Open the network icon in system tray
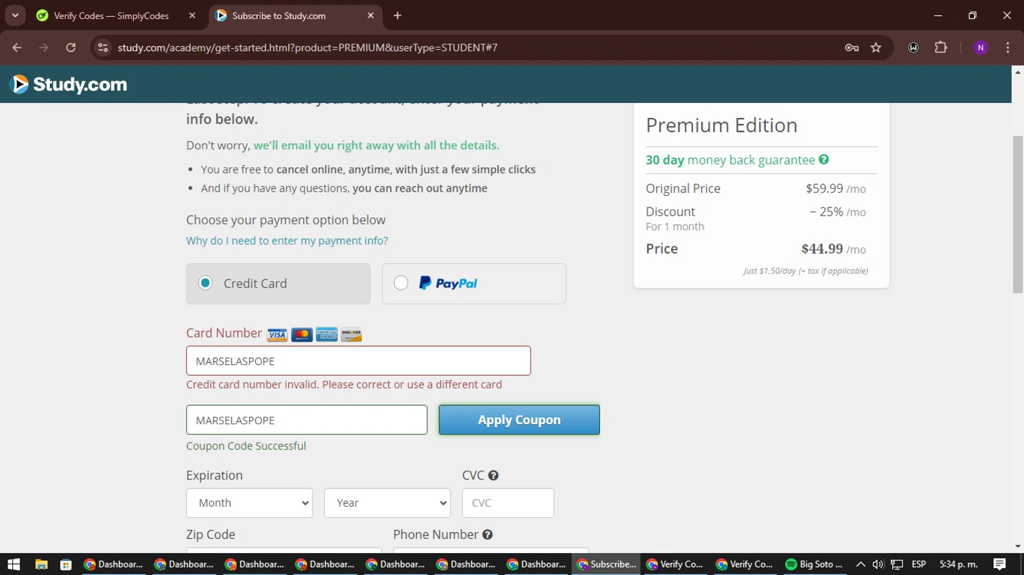The image size is (1024, 575). pyautogui.click(x=897, y=564)
